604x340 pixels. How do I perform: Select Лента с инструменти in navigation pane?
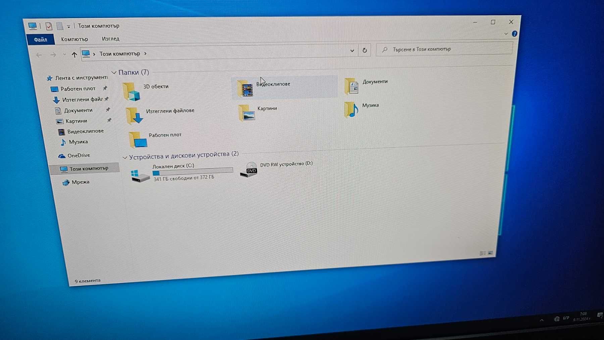pos(77,78)
